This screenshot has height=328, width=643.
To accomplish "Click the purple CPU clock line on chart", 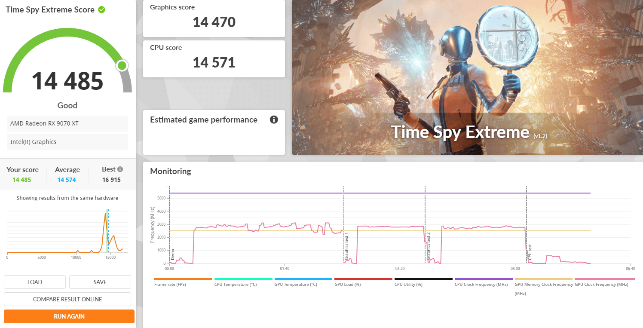I will pyautogui.click(x=380, y=193).
